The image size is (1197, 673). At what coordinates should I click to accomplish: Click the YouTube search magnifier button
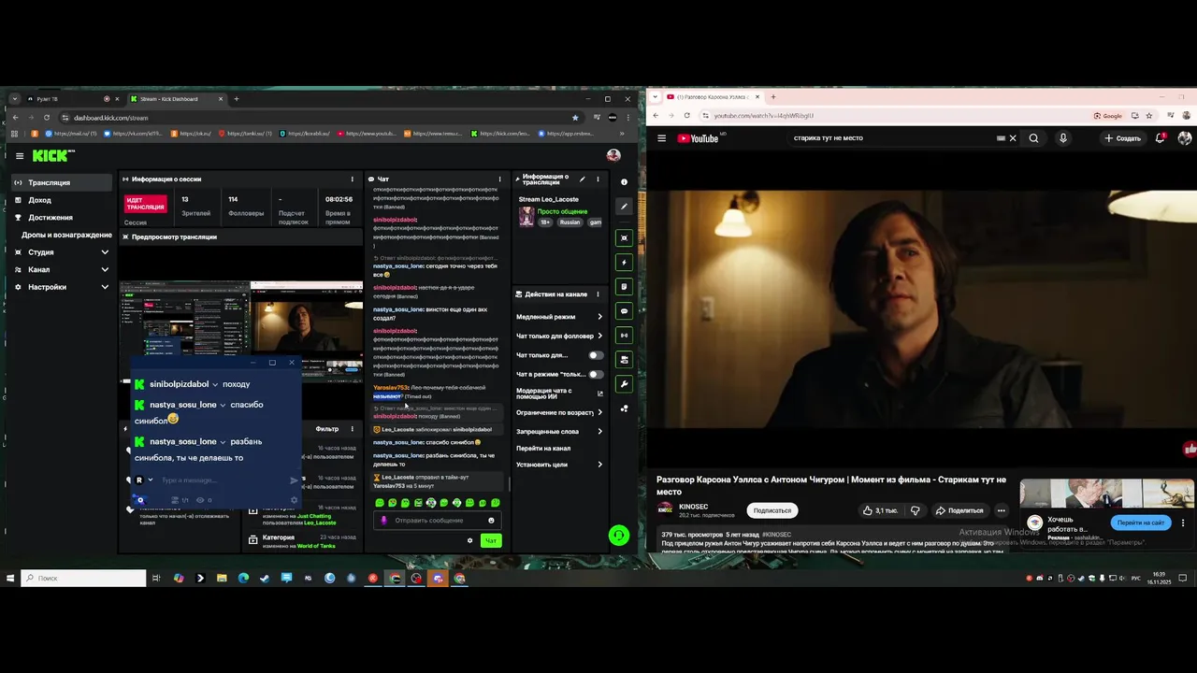click(1033, 138)
